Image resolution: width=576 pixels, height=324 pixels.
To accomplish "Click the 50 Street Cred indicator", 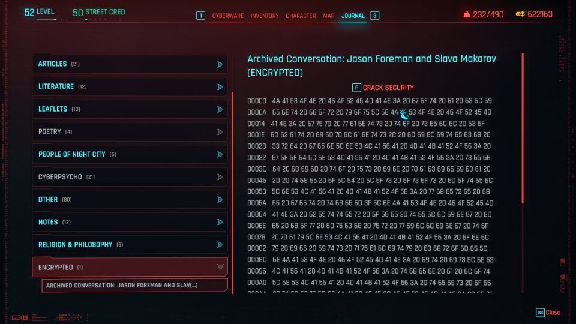I will pos(99,12).
